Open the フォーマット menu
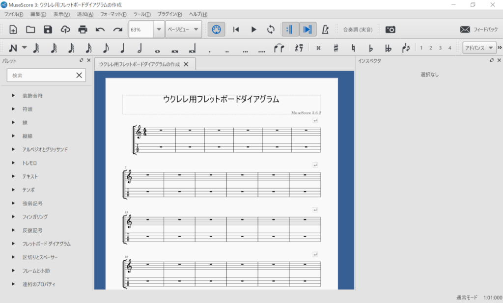The image size is (503, 303). 113,14
